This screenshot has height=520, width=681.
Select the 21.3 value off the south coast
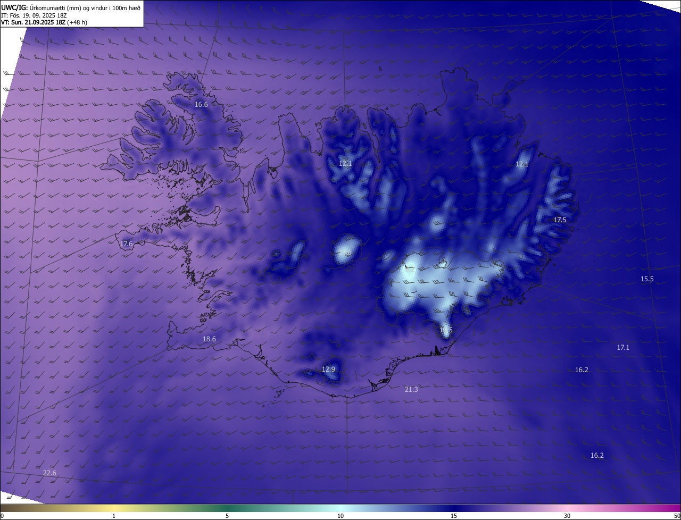tap(411, 390)
